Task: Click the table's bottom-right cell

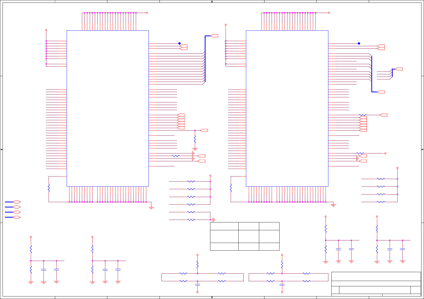Action: pos(269,247)
